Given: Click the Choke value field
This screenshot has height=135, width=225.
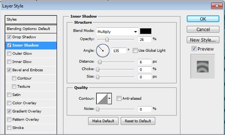Looking at the screenshot, I should coord(145,69).
